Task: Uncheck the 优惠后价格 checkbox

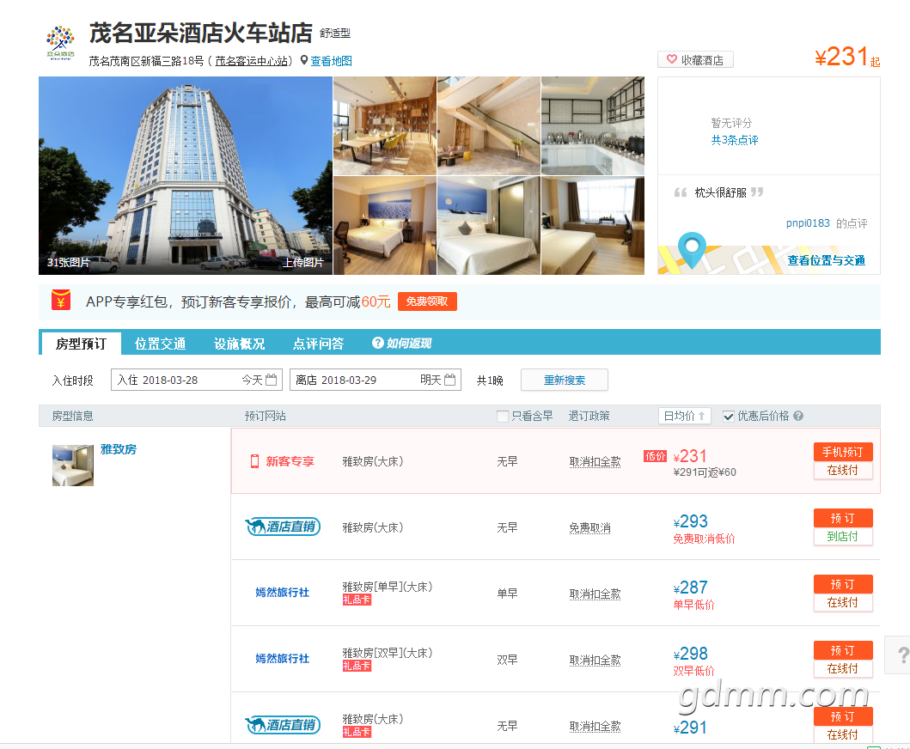Action: click(x=729, y=416)
